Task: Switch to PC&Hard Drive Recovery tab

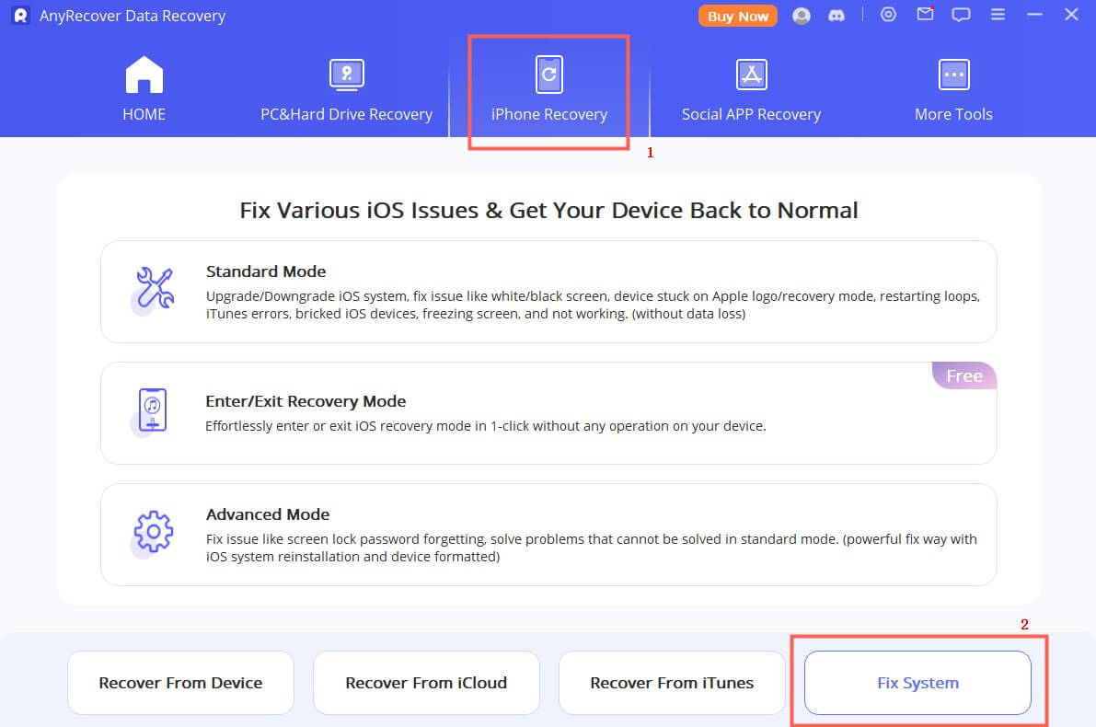Action: [347, 114]
